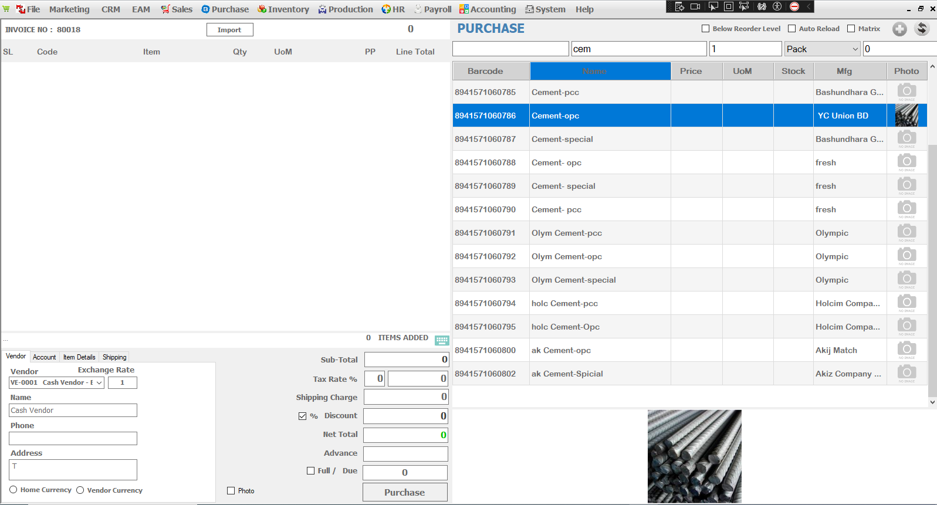Screen dimensions: 937x505
Task: Click the scrollbar down arrow of item list
Action: 932,402
